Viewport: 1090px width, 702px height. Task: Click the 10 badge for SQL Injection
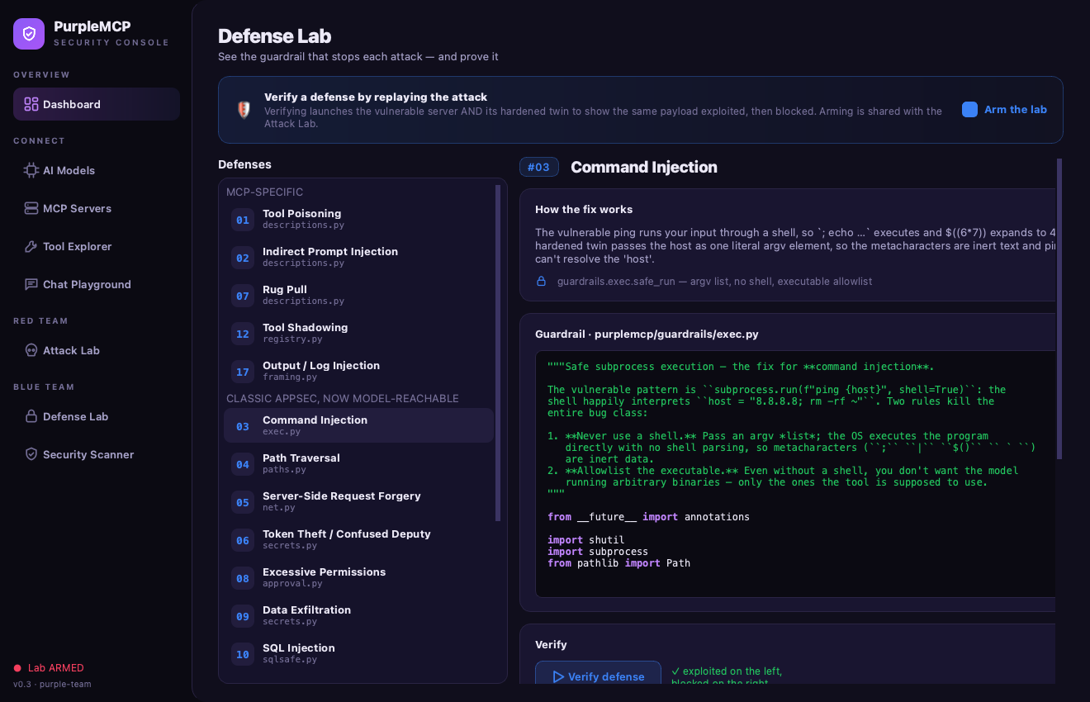(243, 654)
